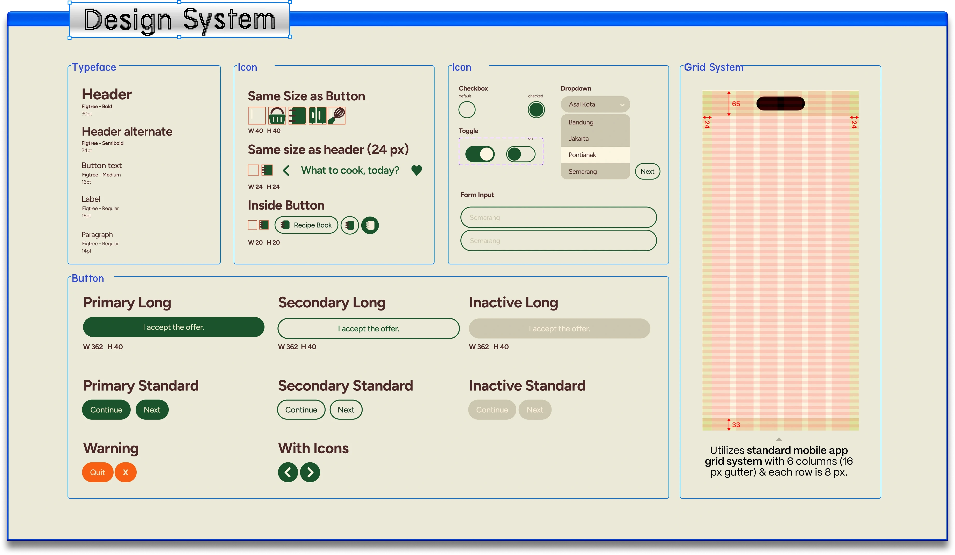Screen dimensions: 955x555
Task: Click the "Form Input" label
Action: coord(477,195)
